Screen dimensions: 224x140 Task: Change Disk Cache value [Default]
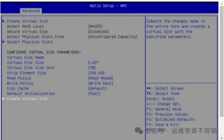click(x=97, y=88)
